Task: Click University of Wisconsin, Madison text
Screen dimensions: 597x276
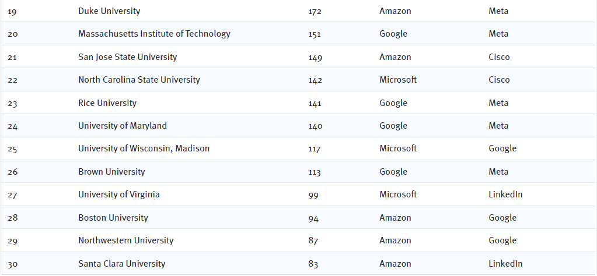Action: point(144,148)
